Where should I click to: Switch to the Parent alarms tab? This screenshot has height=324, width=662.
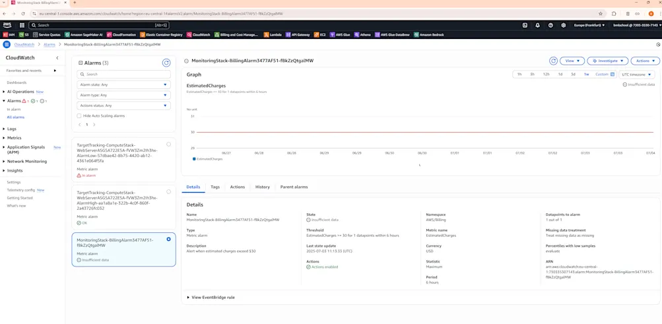coord(294,187)
